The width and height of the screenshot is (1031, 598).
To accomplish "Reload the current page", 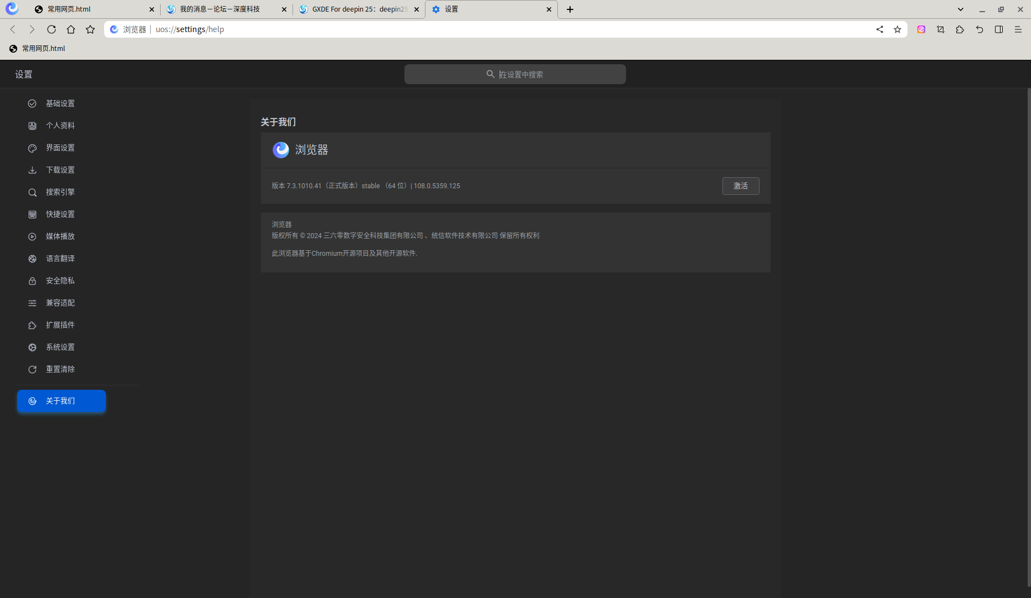I will tap(52, 29).
